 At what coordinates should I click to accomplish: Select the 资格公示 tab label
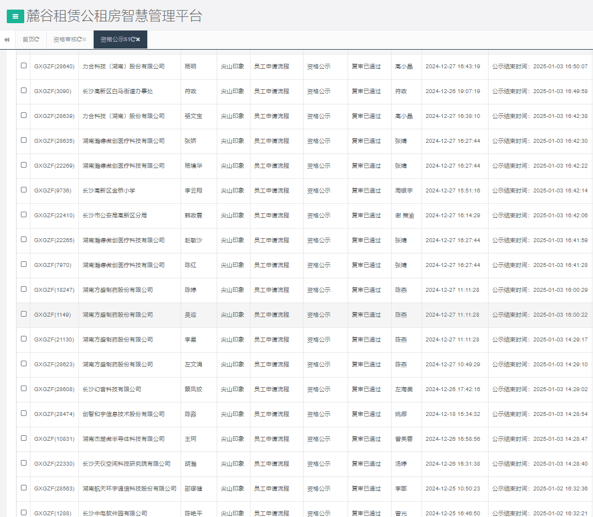113,40
